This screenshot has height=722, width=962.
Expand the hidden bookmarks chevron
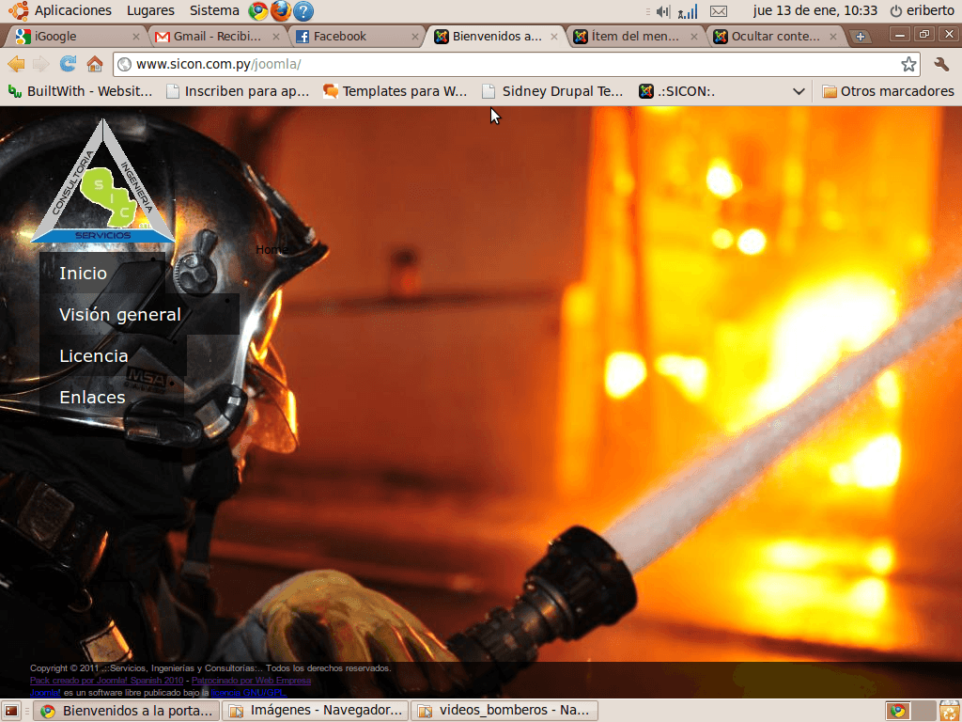click(x=799, y=91)
